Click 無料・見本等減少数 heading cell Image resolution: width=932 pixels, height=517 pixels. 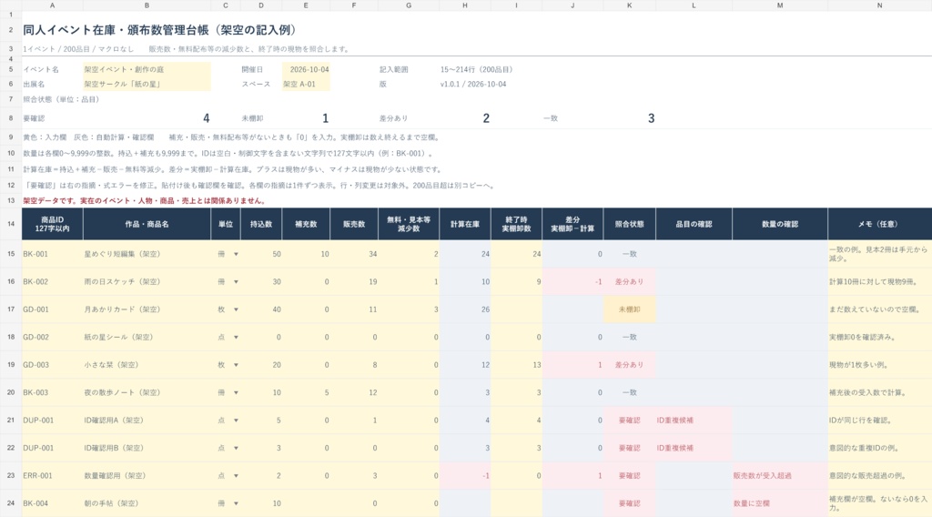pos(409,224)
